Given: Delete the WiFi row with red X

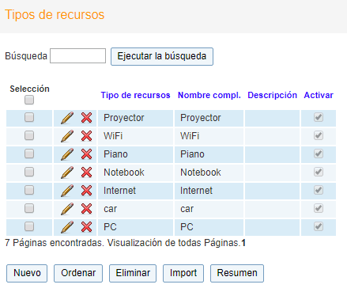Looking at the screenshot, I should click(x=86, y=136).
